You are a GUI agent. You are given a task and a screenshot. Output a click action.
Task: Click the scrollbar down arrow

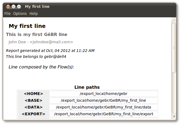point(174,116)
